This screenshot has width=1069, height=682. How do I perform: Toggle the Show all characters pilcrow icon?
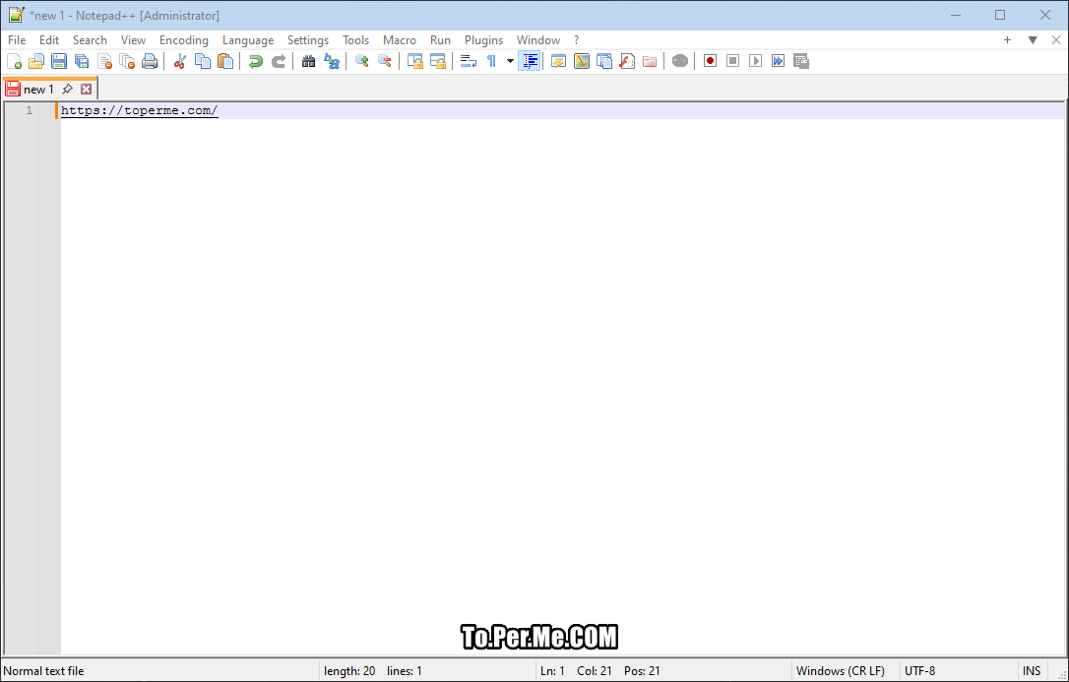tap(491, 61)
